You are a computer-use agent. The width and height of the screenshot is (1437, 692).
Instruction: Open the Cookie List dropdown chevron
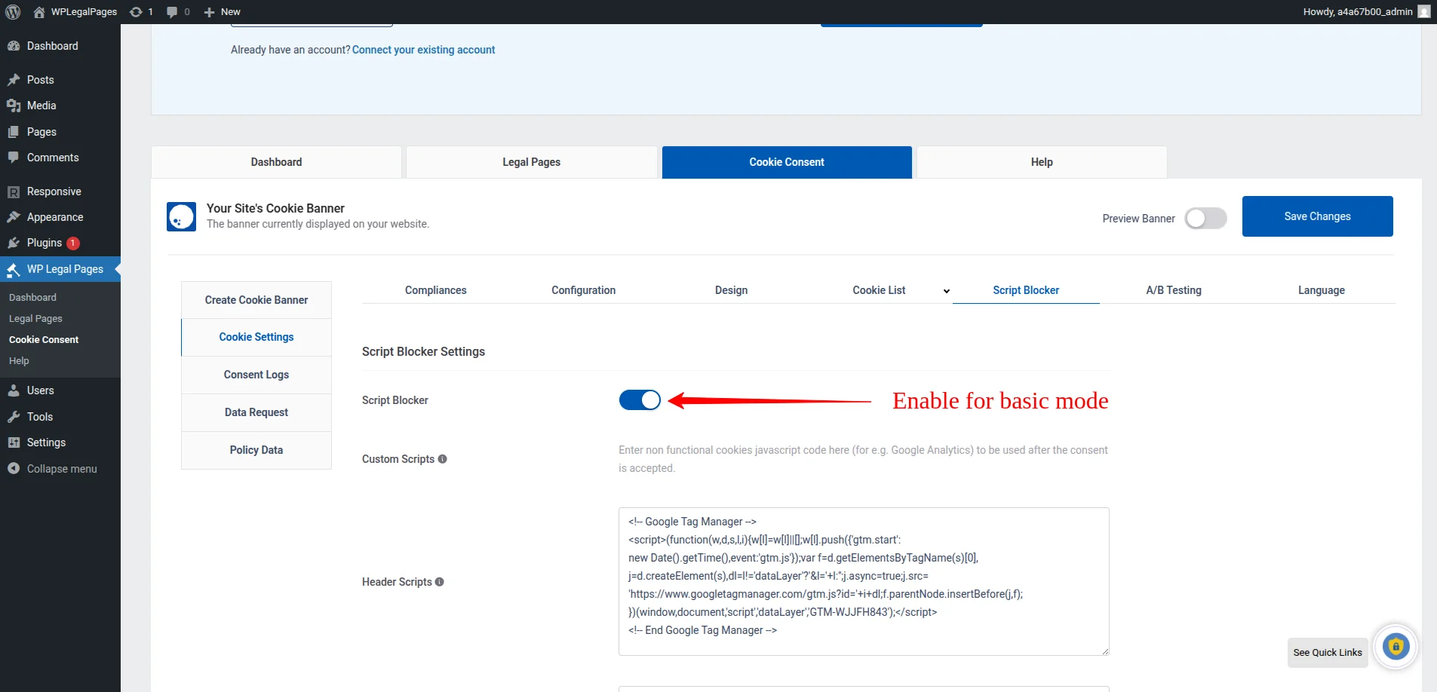tap(947, 290)
